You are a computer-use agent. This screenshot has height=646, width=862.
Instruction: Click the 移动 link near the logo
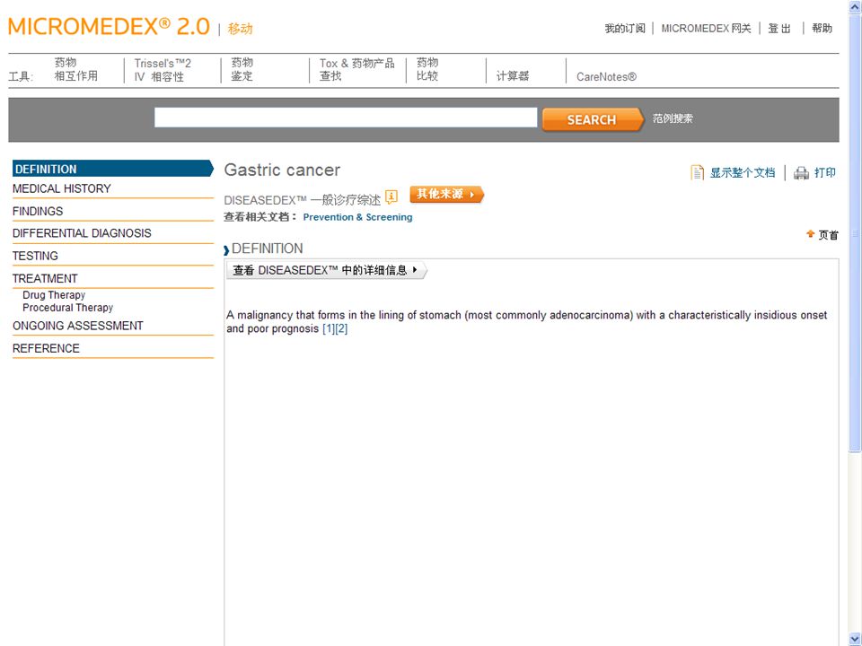241,29
